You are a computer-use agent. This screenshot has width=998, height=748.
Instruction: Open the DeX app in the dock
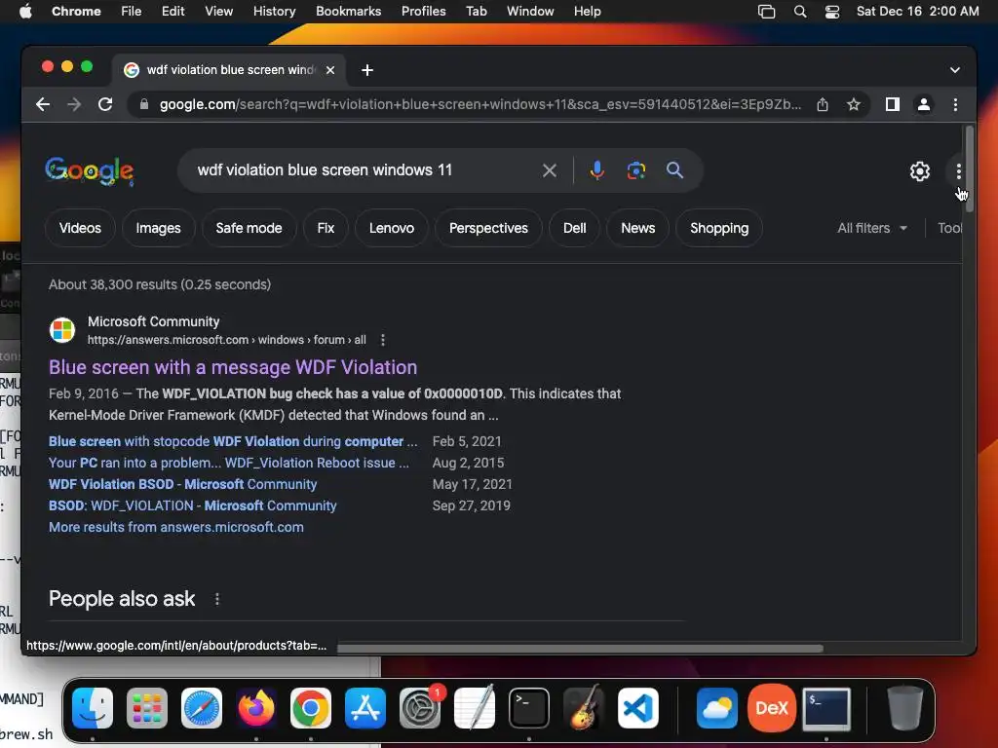tap(772, 708)
